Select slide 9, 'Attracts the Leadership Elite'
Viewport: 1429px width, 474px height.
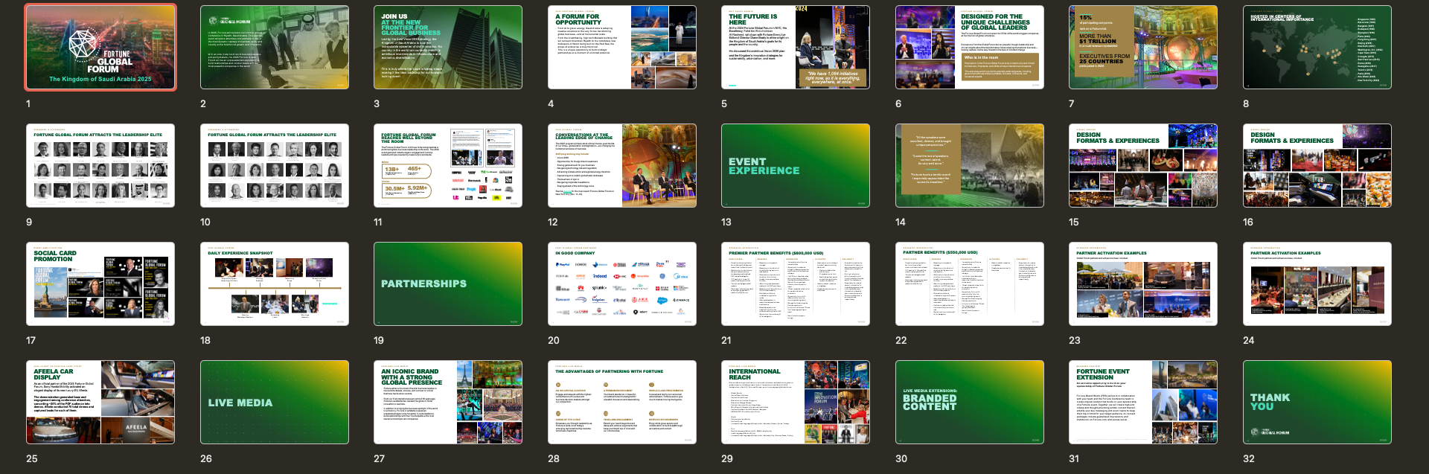pos(100,166)
